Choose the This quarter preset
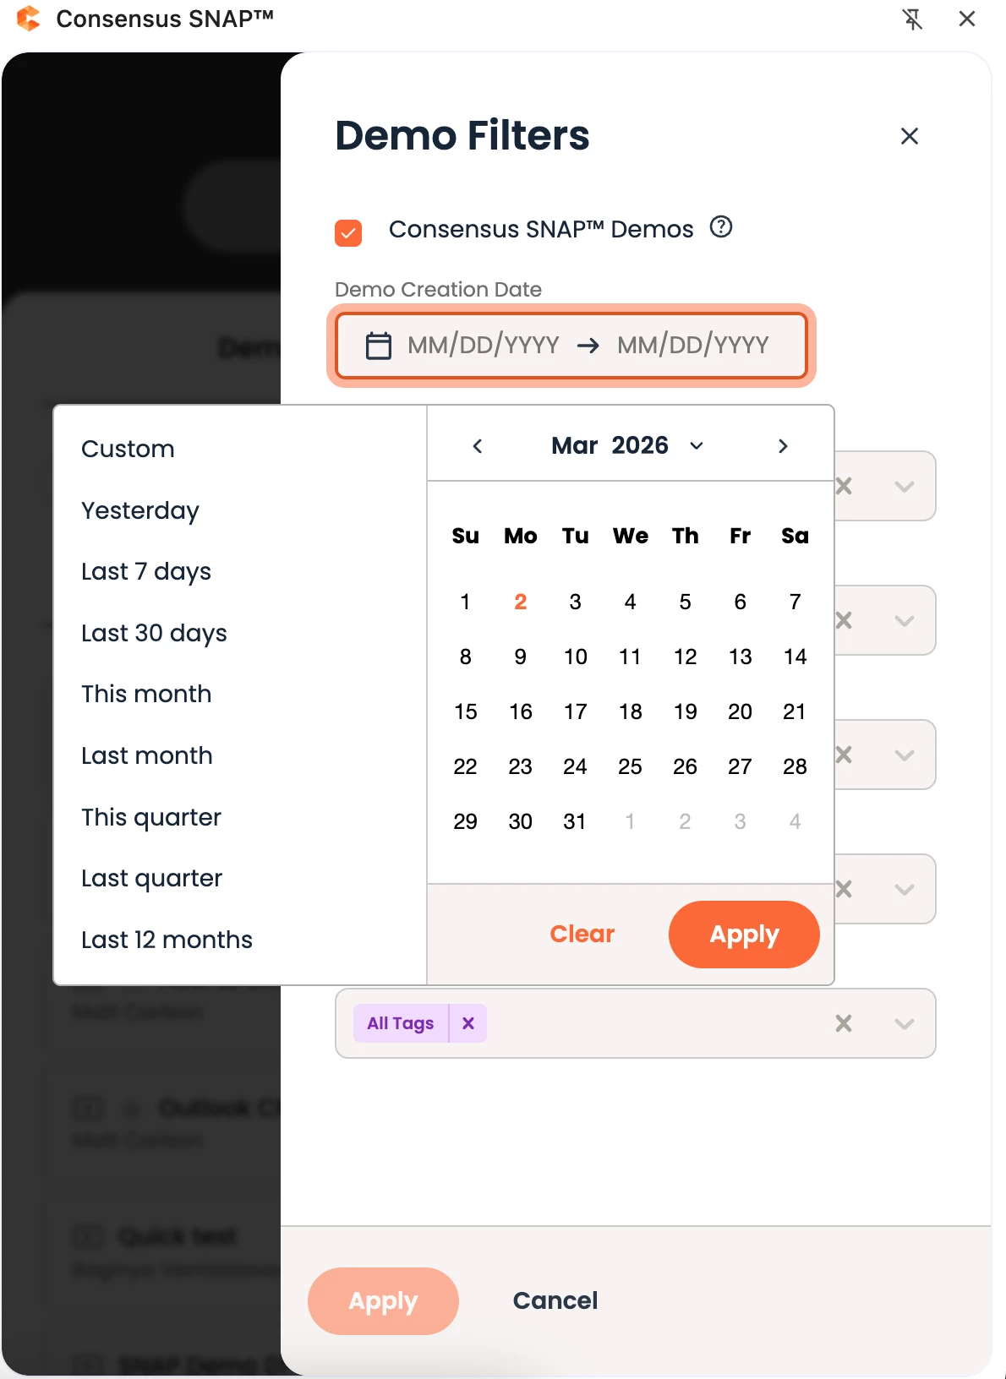1006x1379 pixels. [x=151, y=817]
